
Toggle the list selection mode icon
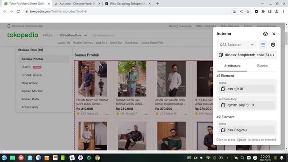pos(263,45)
